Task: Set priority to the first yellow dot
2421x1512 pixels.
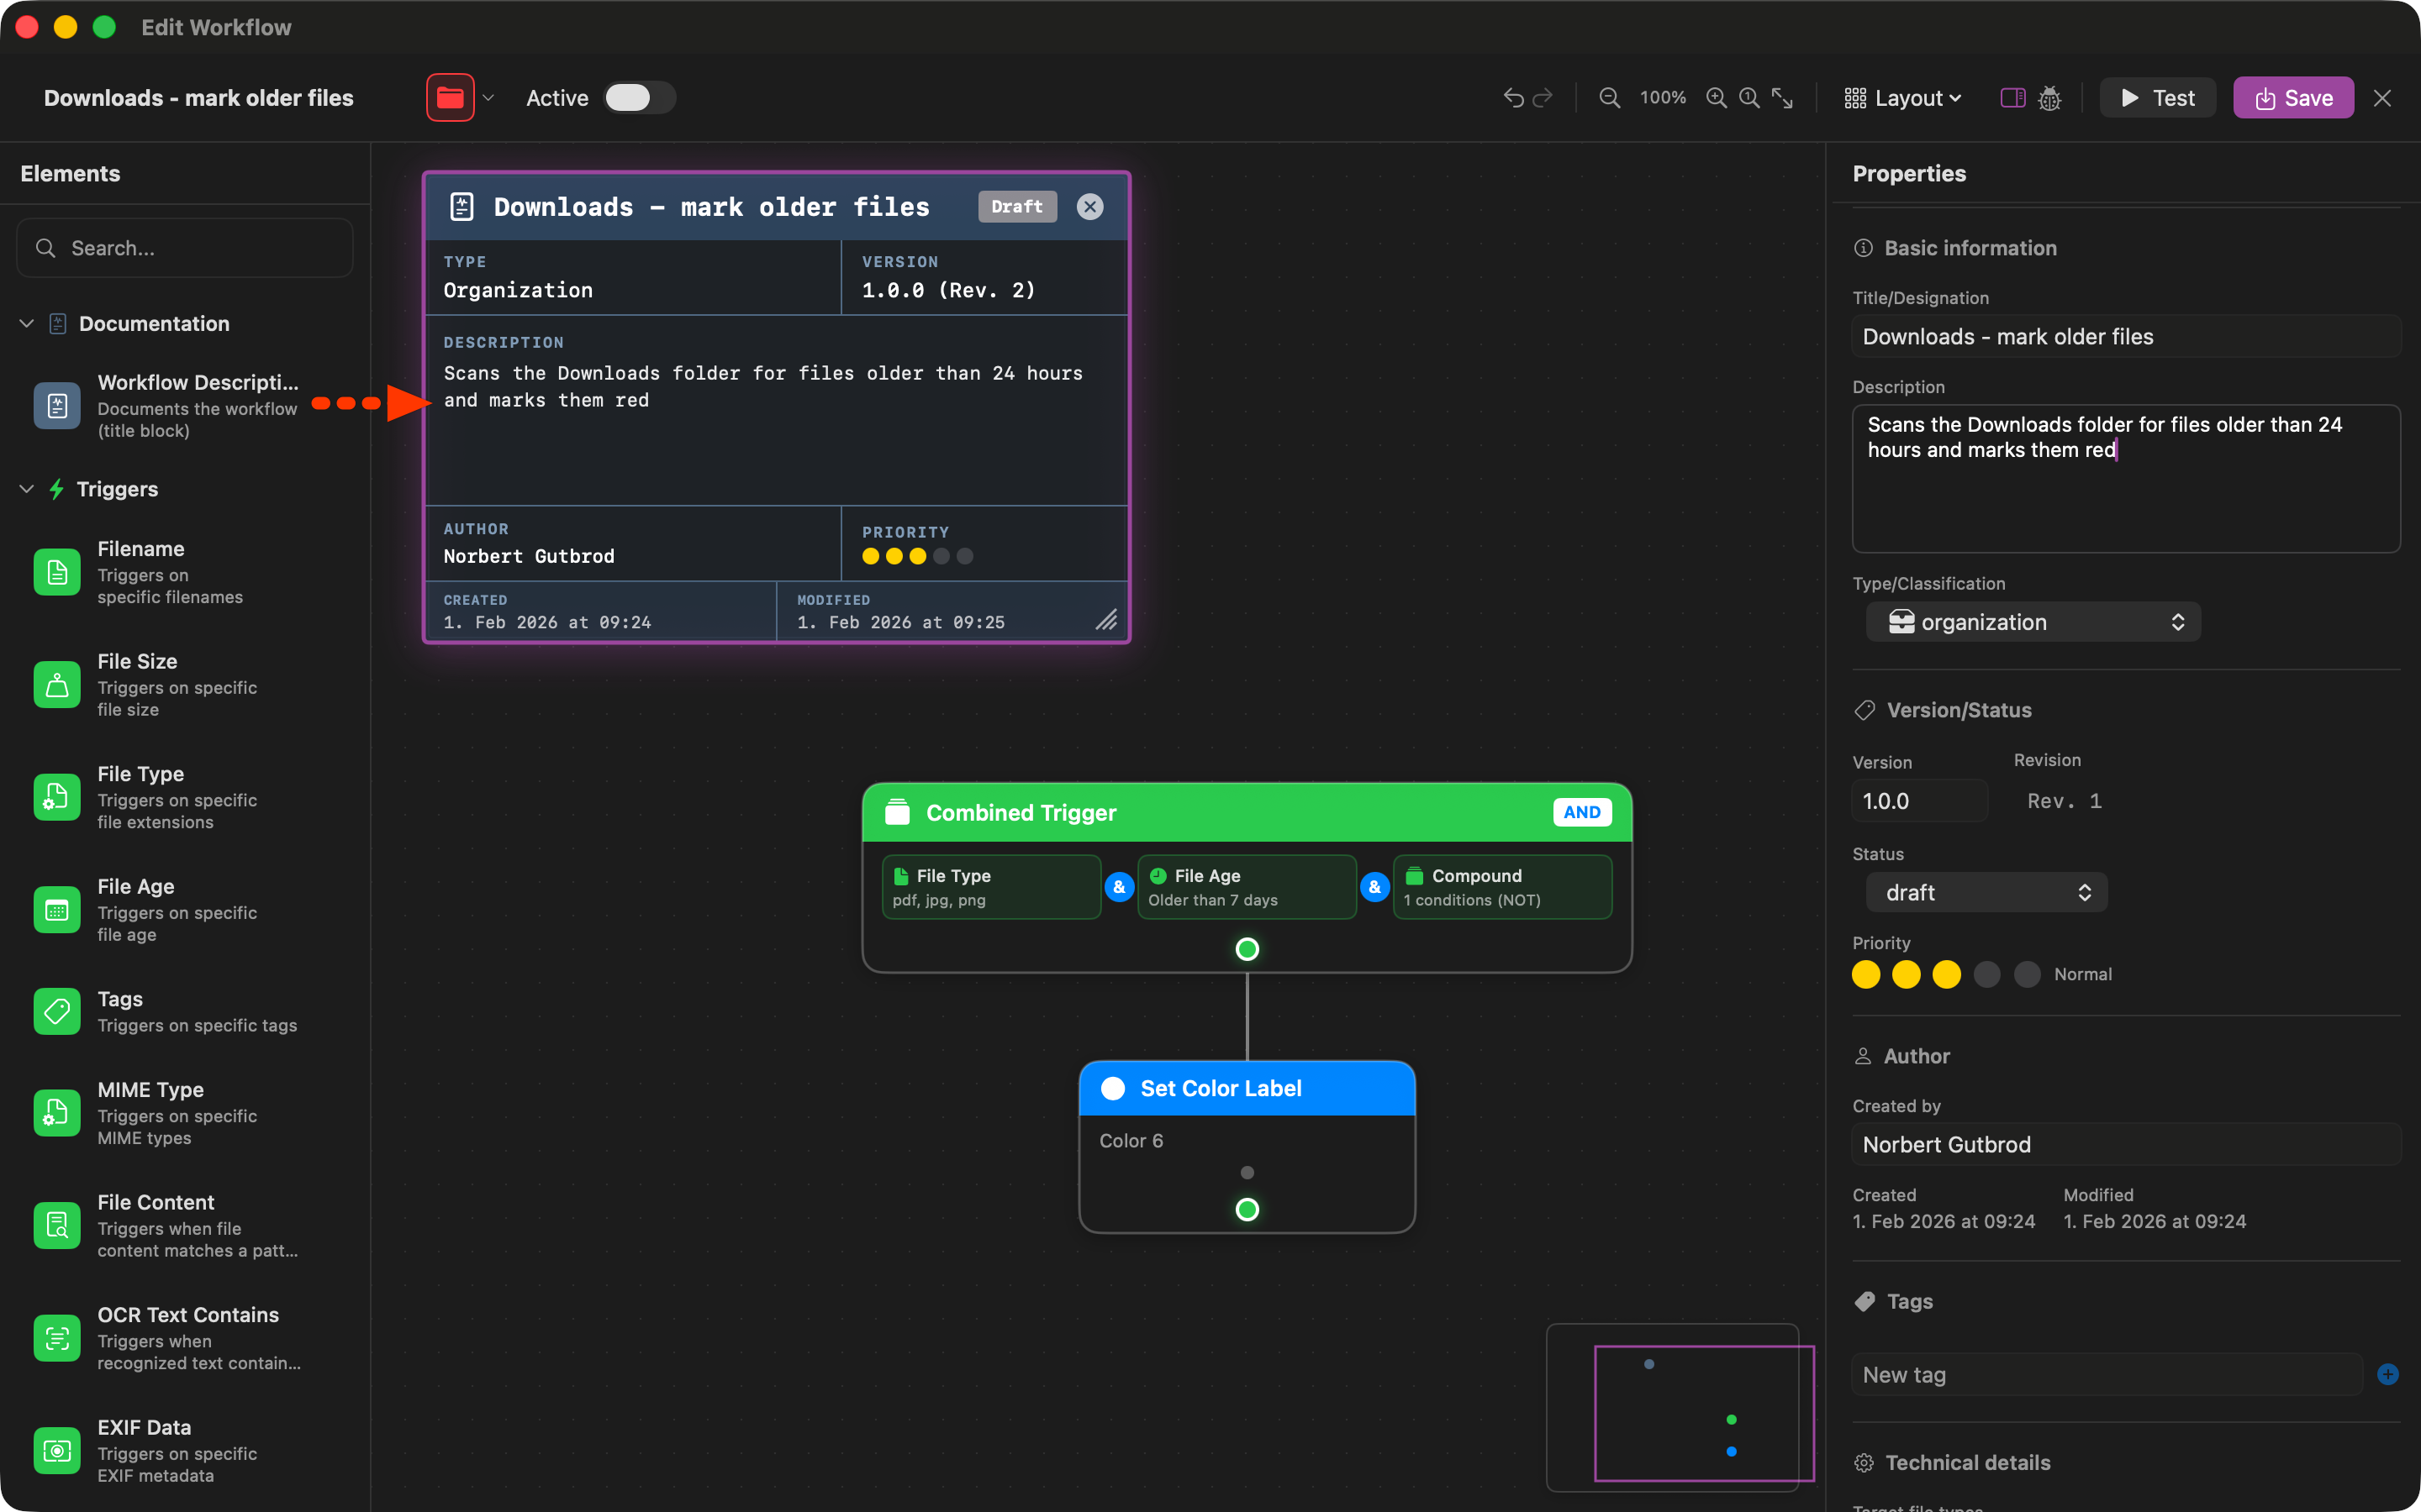Action: pyautogui.click(x=1866, y=974)
